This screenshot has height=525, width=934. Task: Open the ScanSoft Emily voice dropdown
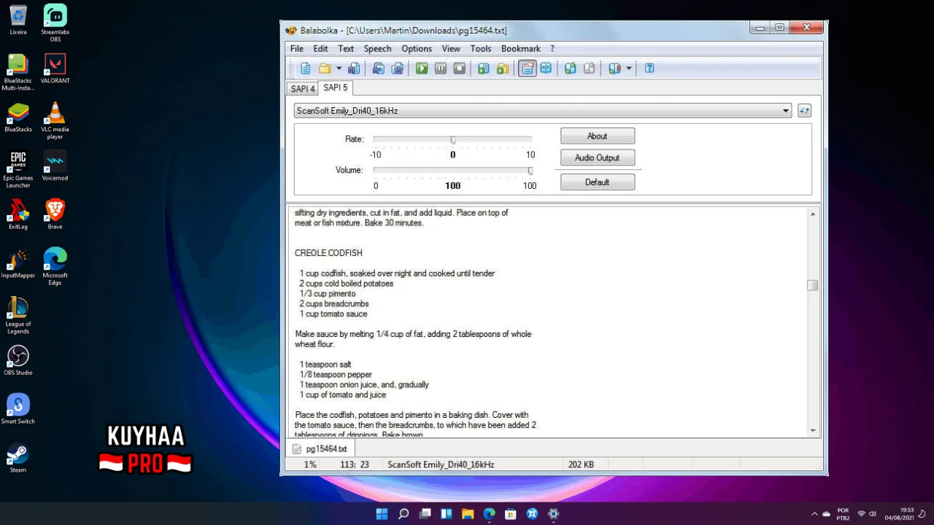[x=543, y=111]
